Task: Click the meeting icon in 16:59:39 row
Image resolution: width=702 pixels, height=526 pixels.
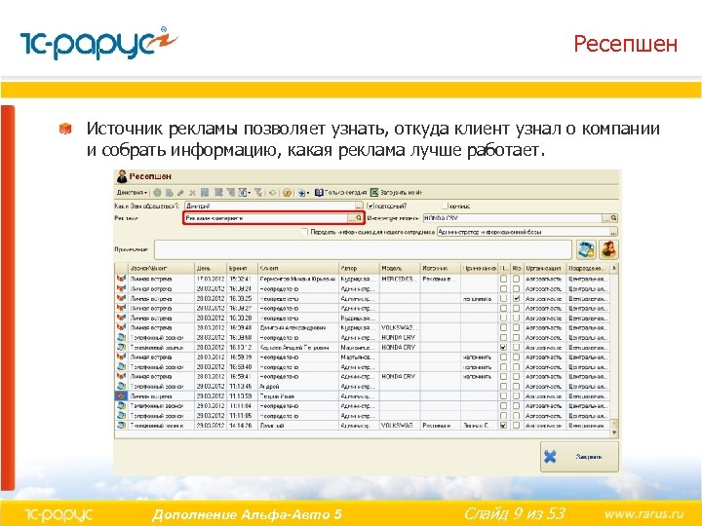Action: (121, 357)
